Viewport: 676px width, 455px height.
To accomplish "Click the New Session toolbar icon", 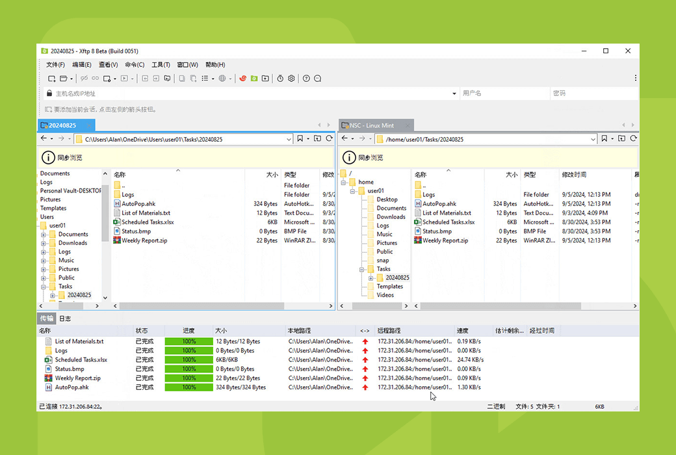I will [52, 79].
